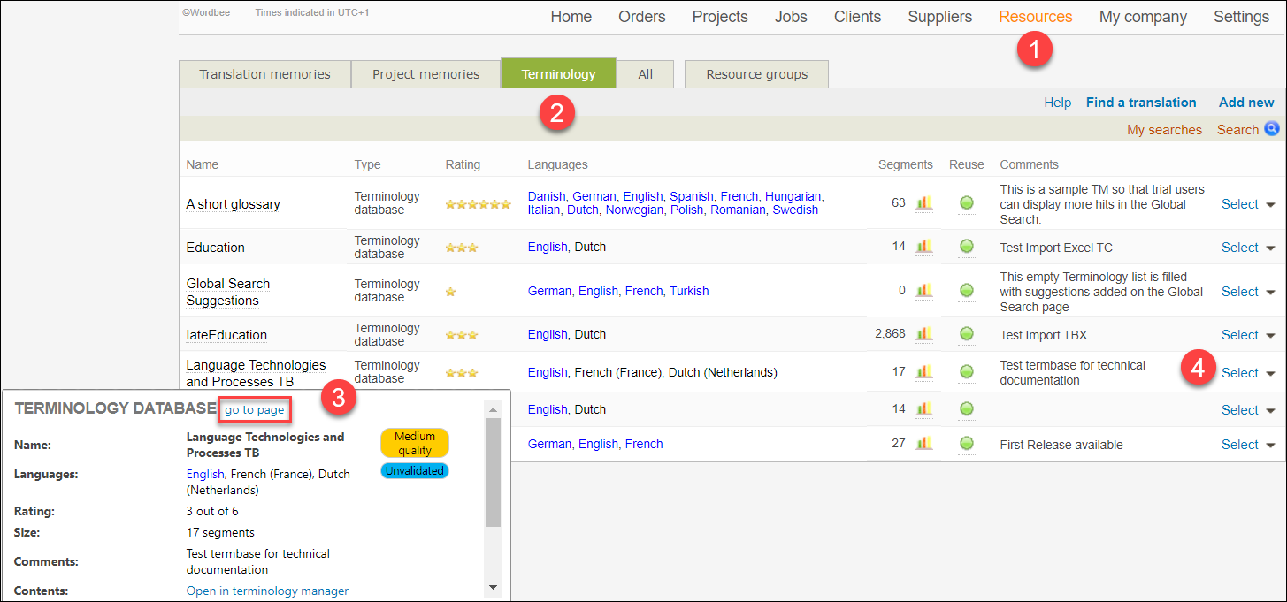The image size is (1287, 602).
Task: Click the star rating of A short glossary
Action: pyautogui.click(x=478, y=204)
